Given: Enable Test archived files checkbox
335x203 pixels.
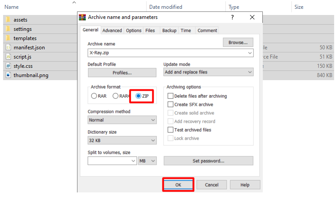Looking at the screenshot, I should [170, 130].
